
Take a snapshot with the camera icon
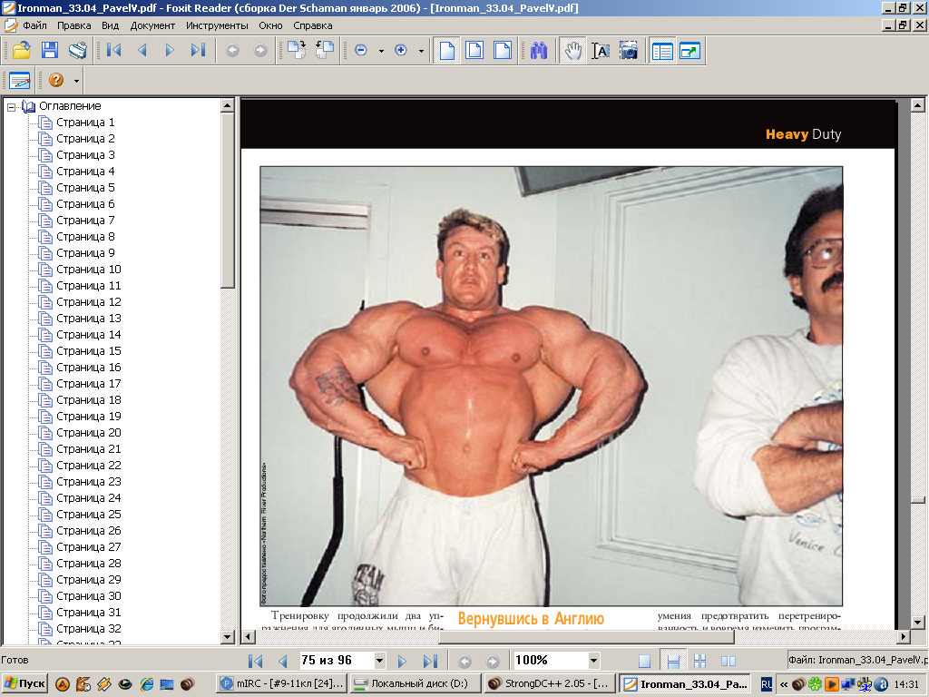coord(628,51)
